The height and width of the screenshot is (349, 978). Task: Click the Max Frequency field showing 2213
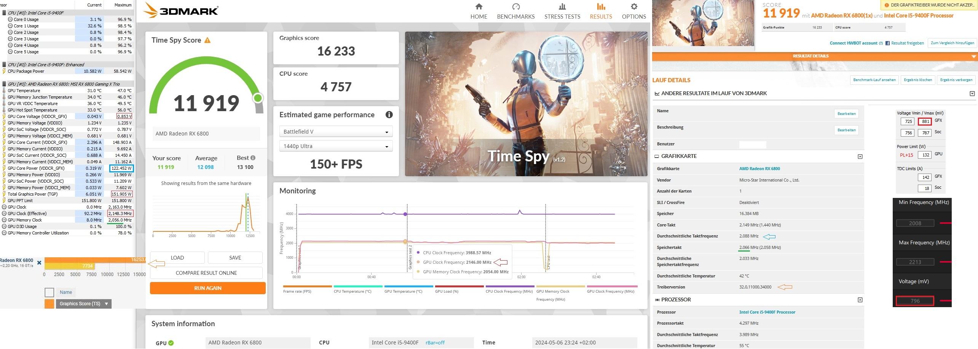(915, 262)
